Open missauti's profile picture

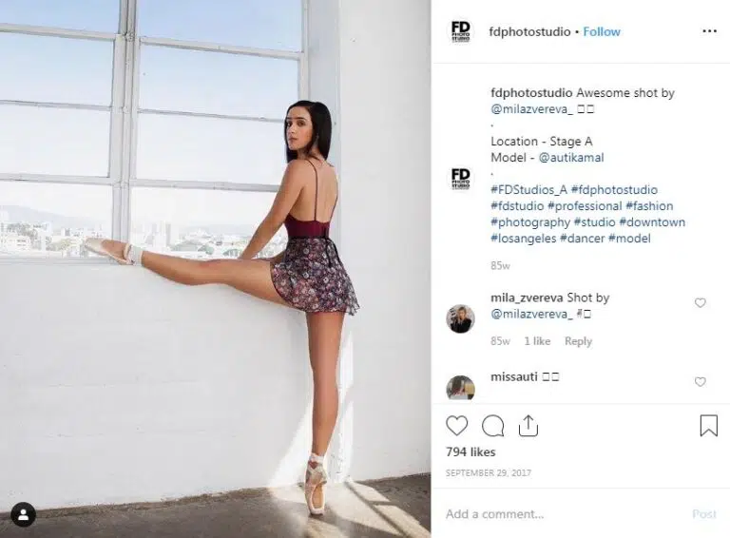point(460,388)
